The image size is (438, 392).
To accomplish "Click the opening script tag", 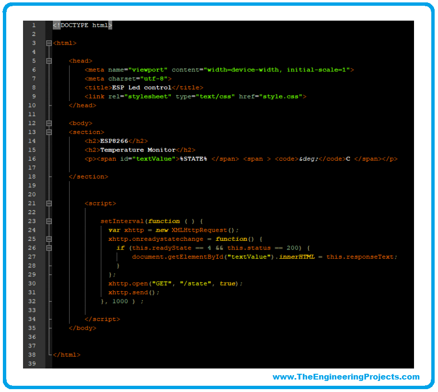I will (x=100, y=203).
